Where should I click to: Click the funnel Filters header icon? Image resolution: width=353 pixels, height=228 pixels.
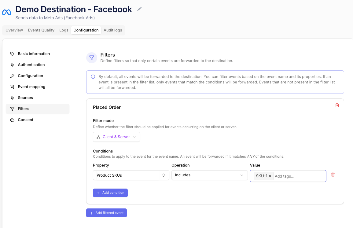tap(92, 58)
